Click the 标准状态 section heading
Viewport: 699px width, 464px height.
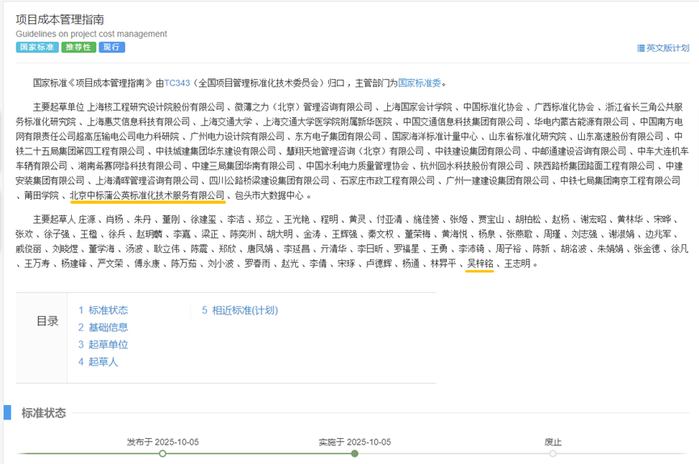(44, 413)
